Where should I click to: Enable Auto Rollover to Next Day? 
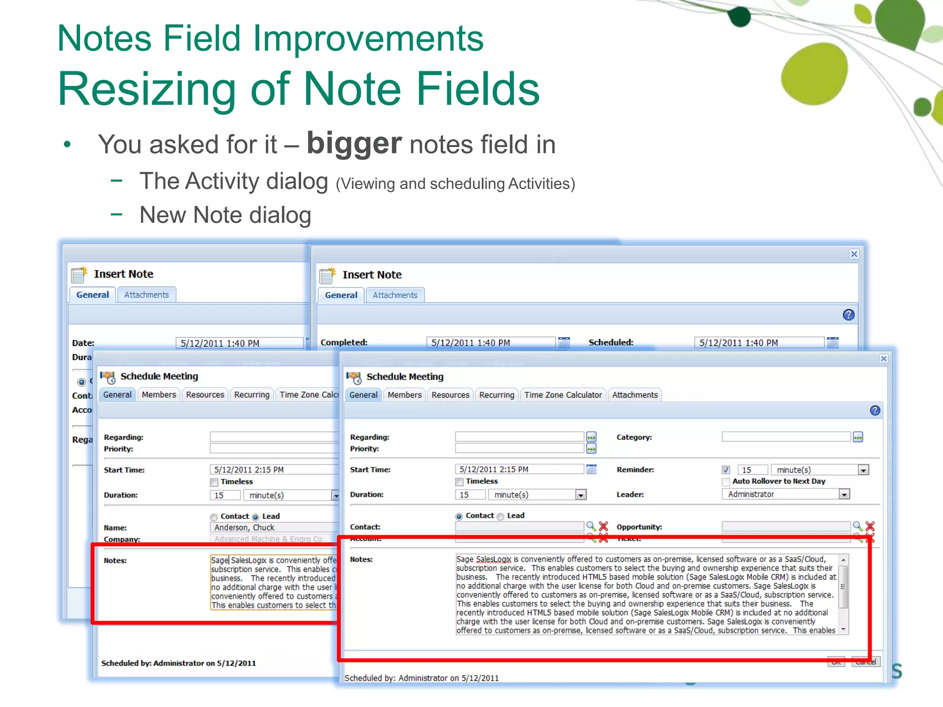tap(726, 481)
